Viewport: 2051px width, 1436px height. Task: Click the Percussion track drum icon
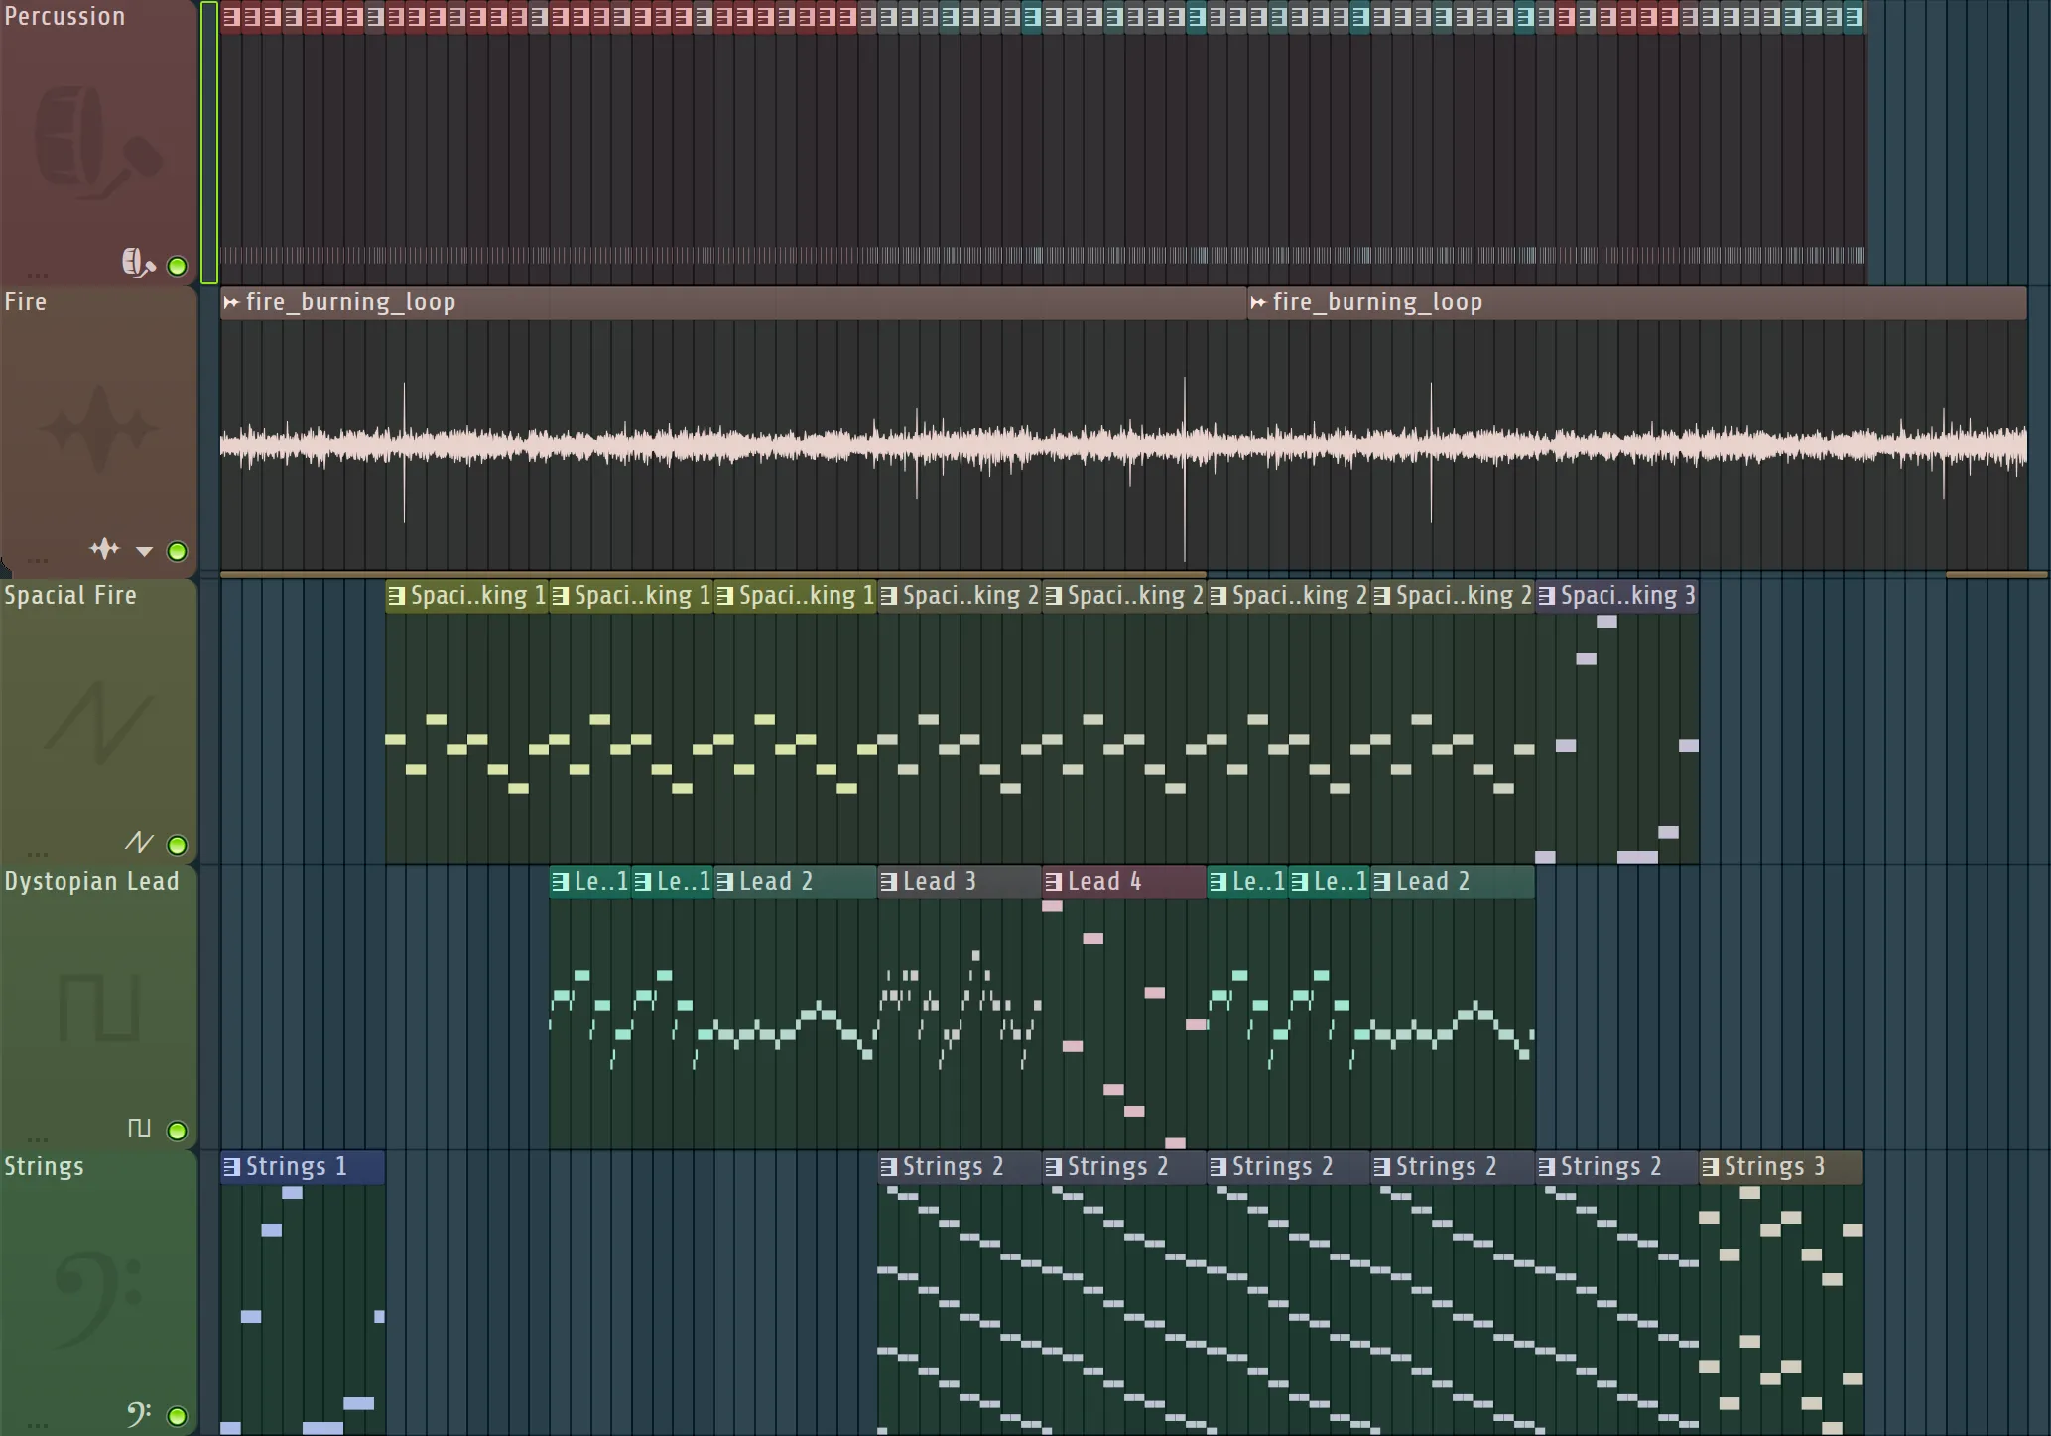pyautogui.click(x=138, y=263)
